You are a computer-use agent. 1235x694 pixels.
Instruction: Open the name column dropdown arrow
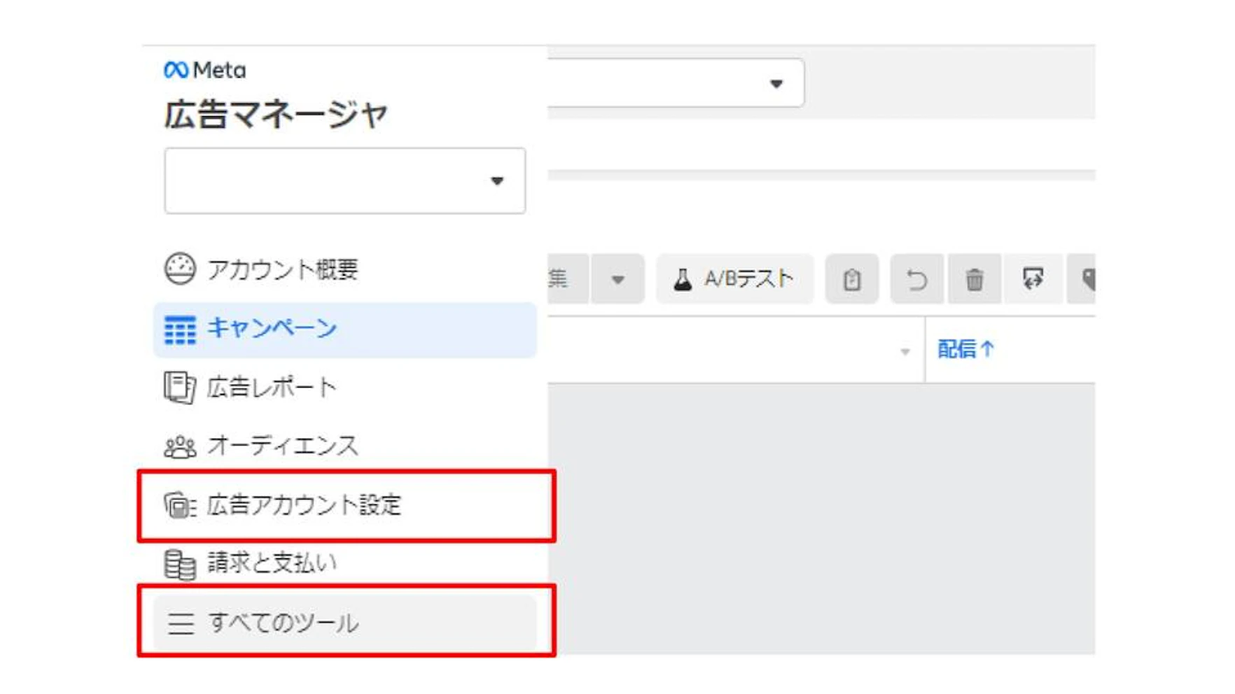[x=905, y=351]
